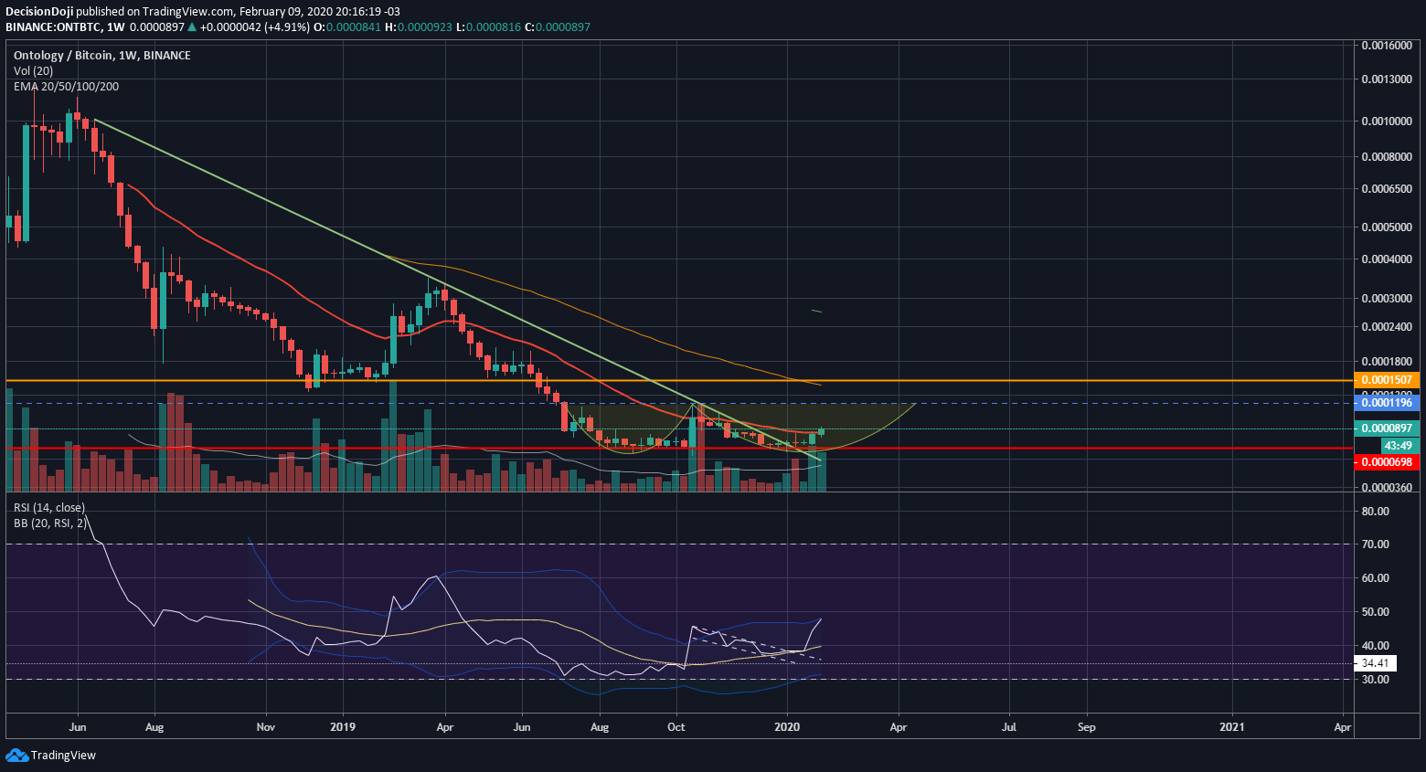Click the green up-triangle change indicator
This screenshot has height=772, width=1426.
192,27
